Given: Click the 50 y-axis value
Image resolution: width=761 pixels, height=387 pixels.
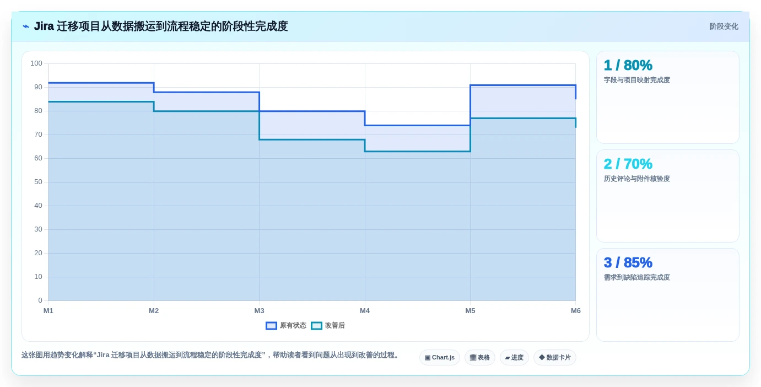Looking at the screenshot, I should tap(38, 182).
